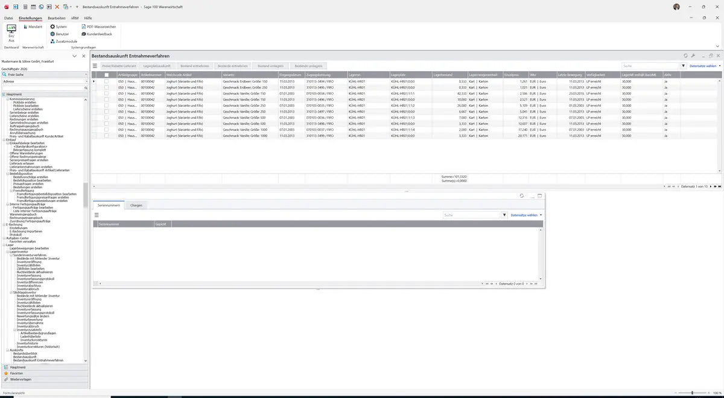The width and height of the screenshot is (724, 398).
Task: Click the Suche field above the main grid
Action: pos(650,66)
